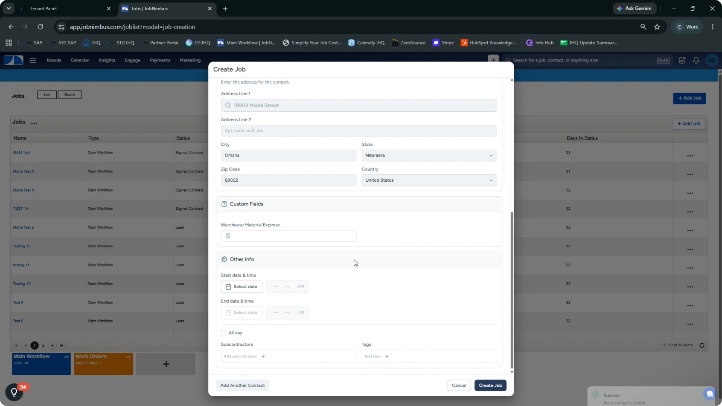Click the tasks icon beside Ctrl K
The height and width of the screenshot is (406, 722).
(x=682, y=61)
